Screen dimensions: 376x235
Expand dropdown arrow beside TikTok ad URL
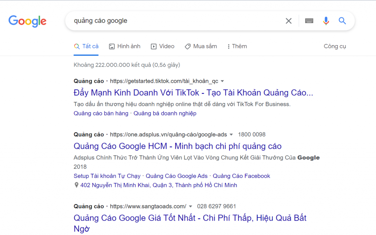tap(222, 81)
